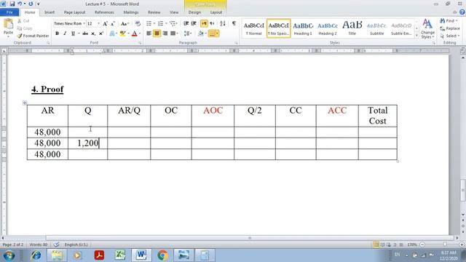
Task: Click the Find icon in Editing group
Action: point(443,21)
